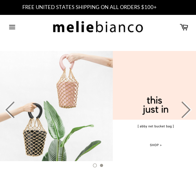Go to the previous slide arrow
This screenshot has height=196, width=196.
pos(10,110)
